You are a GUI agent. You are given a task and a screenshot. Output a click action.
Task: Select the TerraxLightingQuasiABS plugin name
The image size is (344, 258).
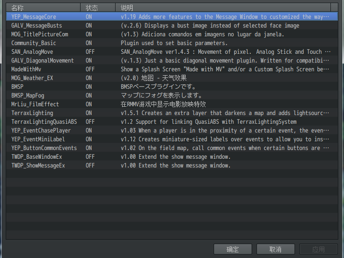click(x=44, y=122)
